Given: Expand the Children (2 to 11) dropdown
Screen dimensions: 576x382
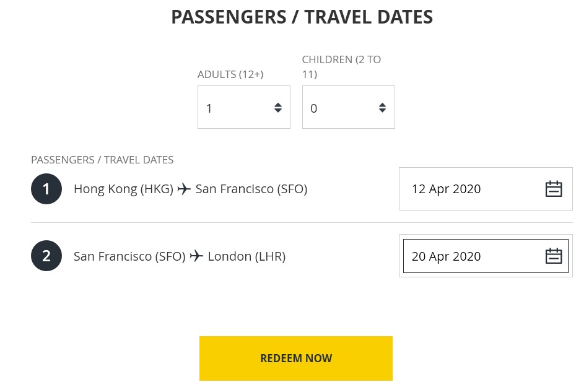Looking at the screenshot, I should click(341, 108).
